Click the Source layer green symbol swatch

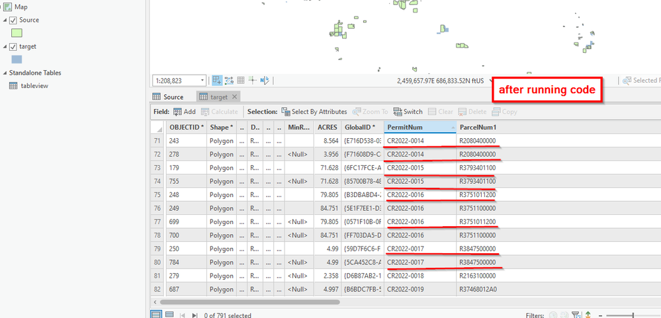17,33
